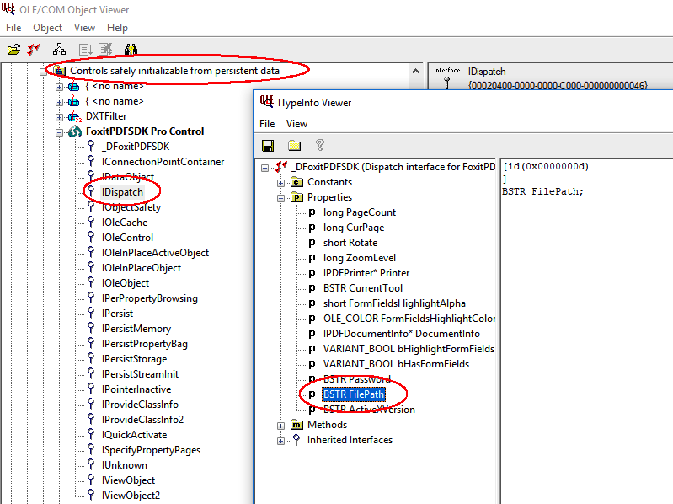Select the IOleObject interface

pos(125,283)
